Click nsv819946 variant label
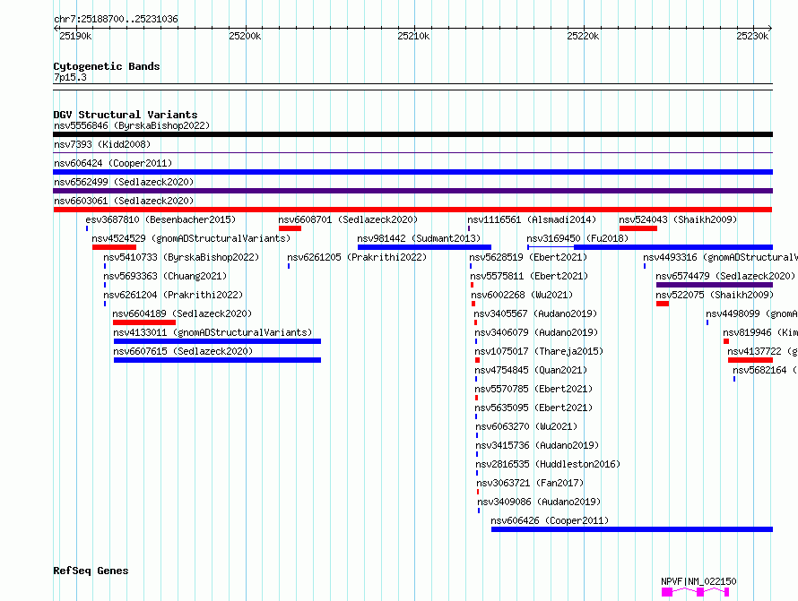 click(x=760, y=332)
